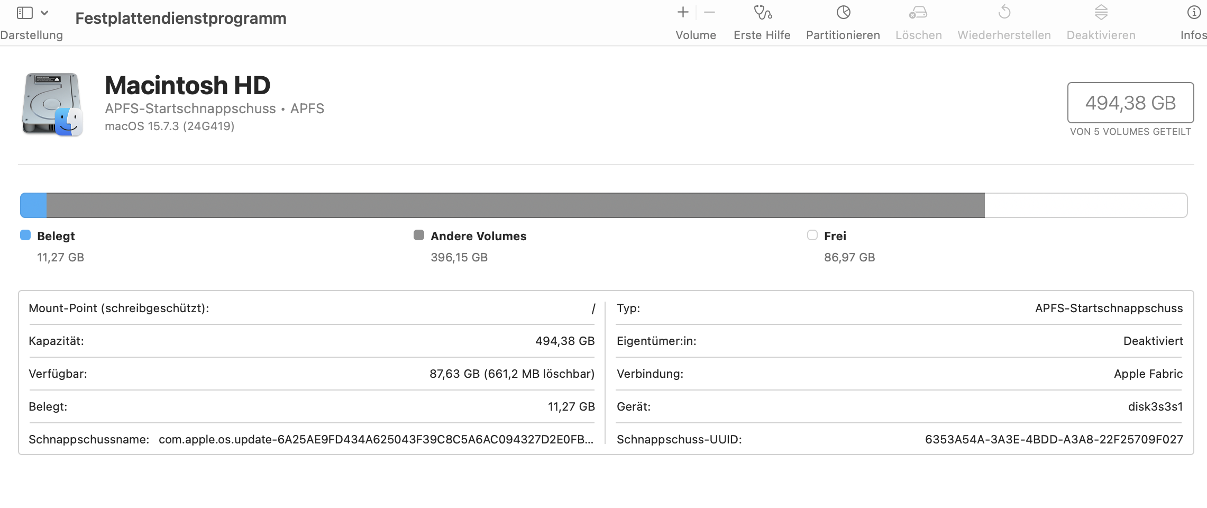Select the truncated Schnappschussname value
Viewport: 1207px width, 508px height.
(x=376, y=439)
